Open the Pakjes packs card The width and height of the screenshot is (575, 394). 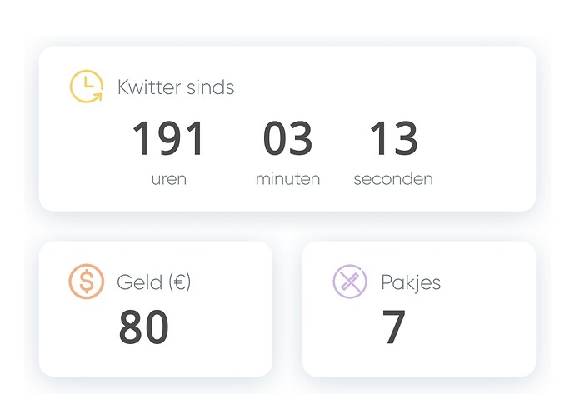click(419, 309)
